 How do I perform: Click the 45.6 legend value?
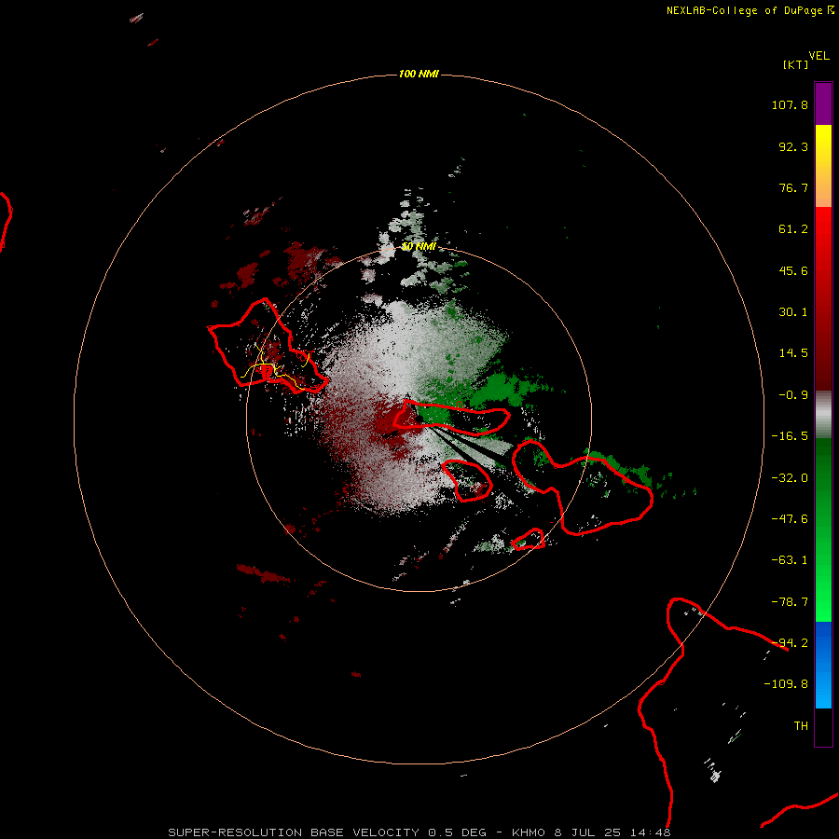pyautogui.click(x=793, y=270)
